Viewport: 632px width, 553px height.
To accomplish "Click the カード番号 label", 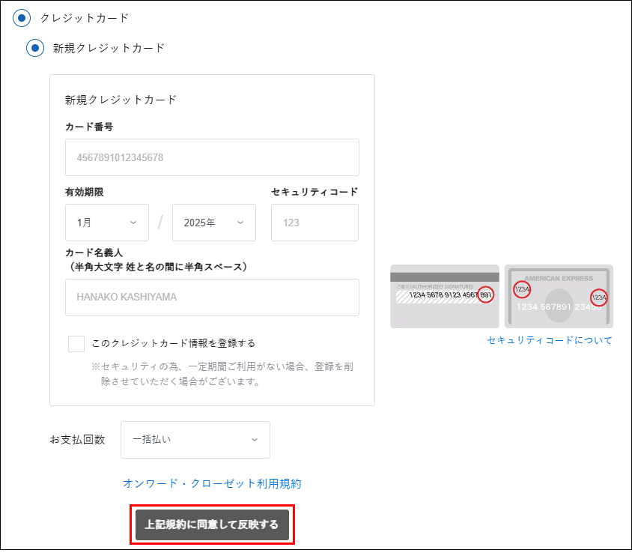I will (x=89, y=127).
